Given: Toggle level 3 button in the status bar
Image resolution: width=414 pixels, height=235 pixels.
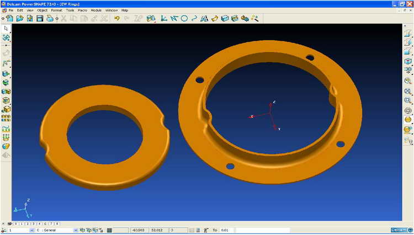Looking at the screenshot, I should point(33,223).
